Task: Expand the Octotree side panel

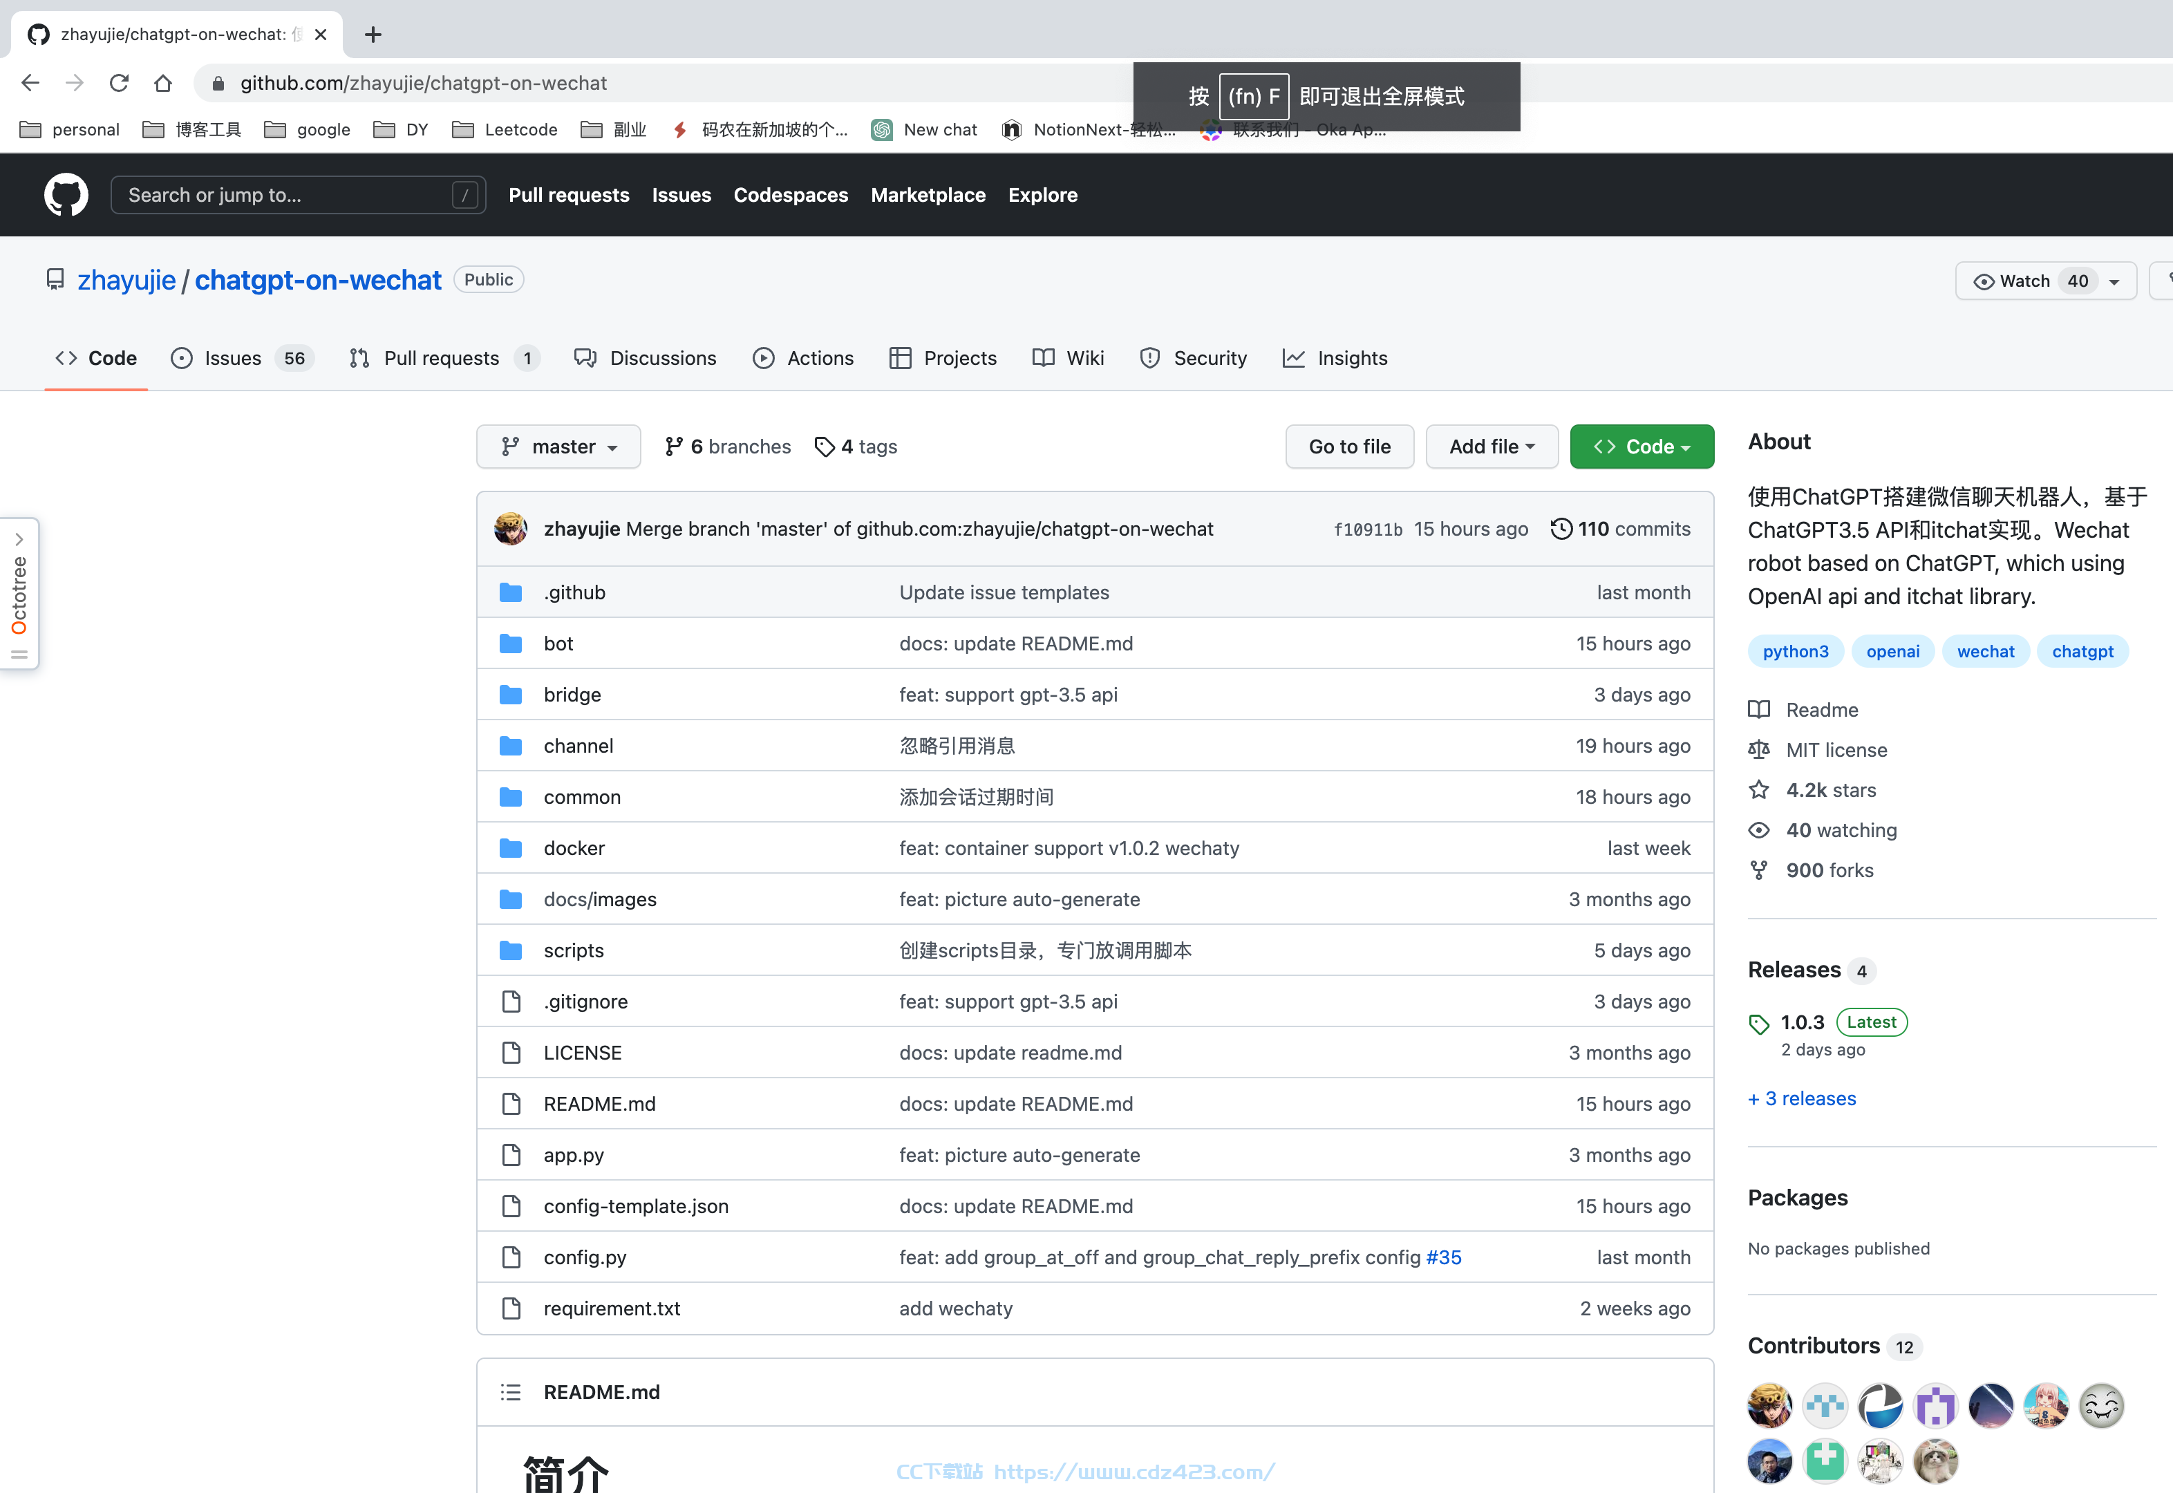Action: click(x=19, y=592)
